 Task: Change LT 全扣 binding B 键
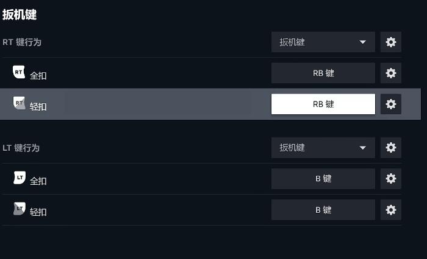[x=323, y=178]
